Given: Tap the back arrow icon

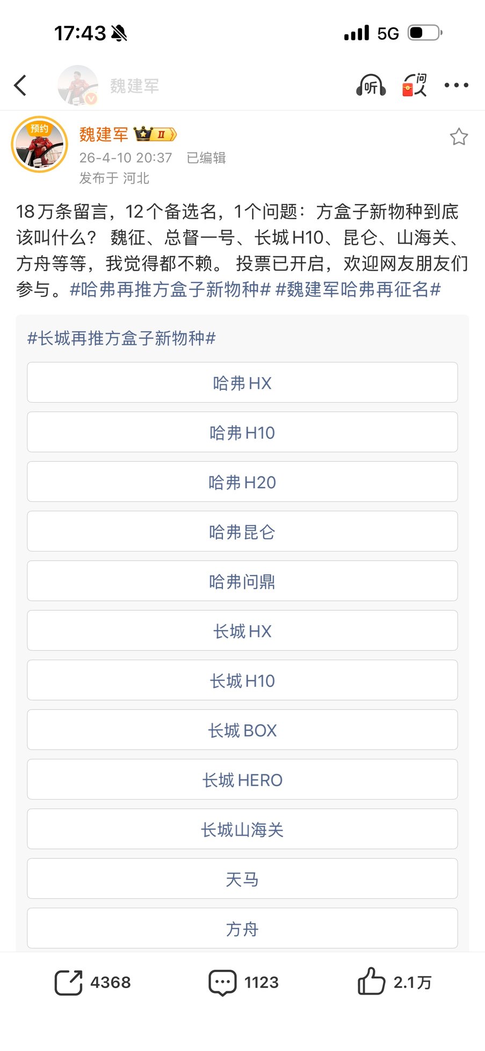Looking at the screenshot, I should tap(20, 85).
